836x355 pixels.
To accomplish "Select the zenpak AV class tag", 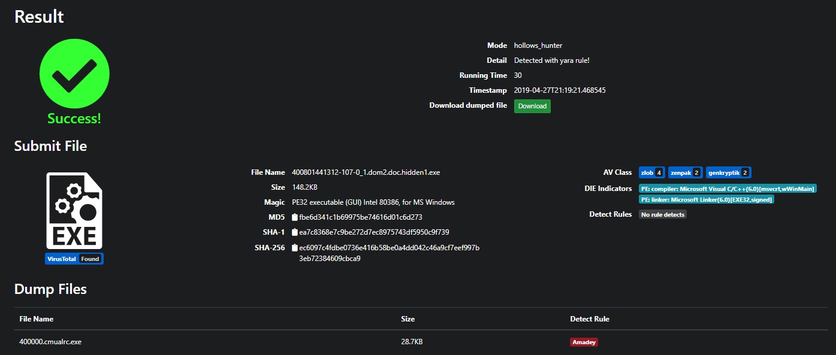I will pyautogui.click(x=685, y=172).
